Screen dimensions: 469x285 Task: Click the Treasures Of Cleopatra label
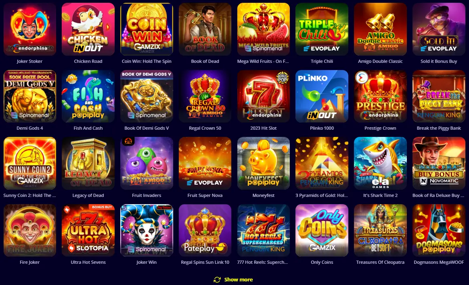tap(380, 262)
